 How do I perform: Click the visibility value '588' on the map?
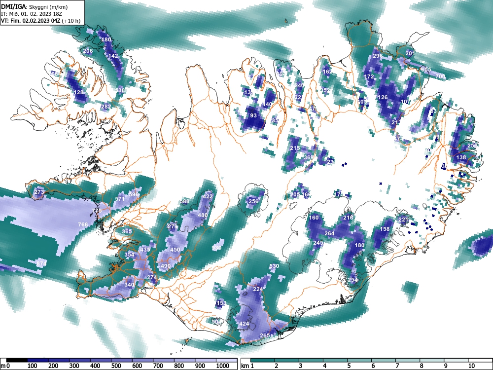(x=185, y=202)
